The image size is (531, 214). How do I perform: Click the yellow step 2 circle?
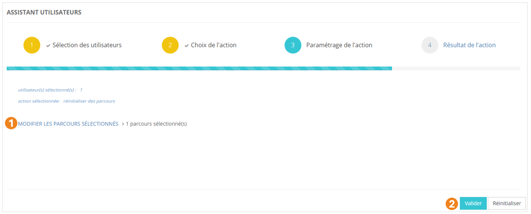pyautogui.click(x=170, y=45)
